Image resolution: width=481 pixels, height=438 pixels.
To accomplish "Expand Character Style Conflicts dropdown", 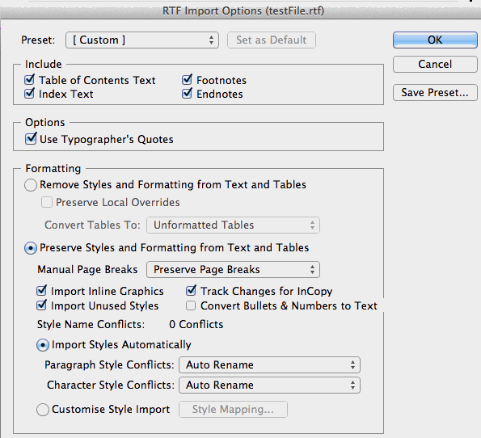I will point(269,385).
